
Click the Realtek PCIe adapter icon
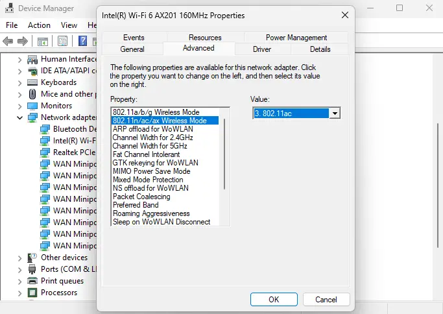point(45,152)
